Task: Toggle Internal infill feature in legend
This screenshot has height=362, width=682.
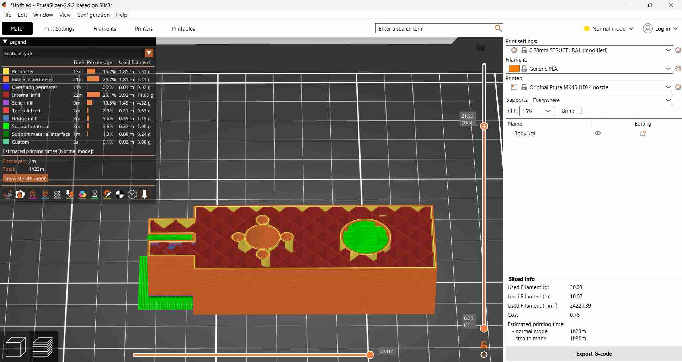Action: [x=78, y=95]
